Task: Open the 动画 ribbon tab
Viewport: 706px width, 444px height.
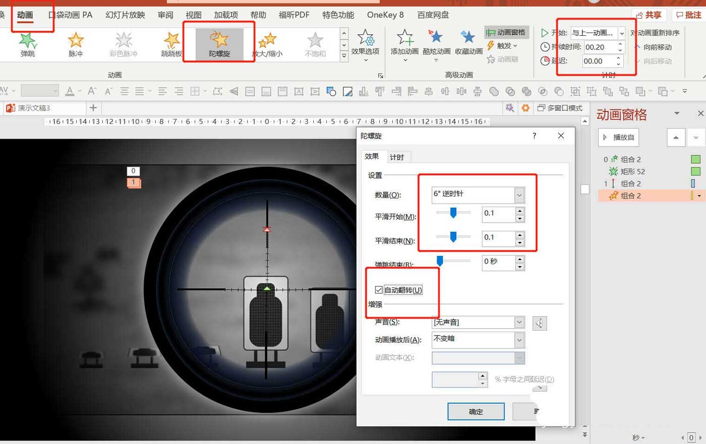Action: [x=24, y=15]
